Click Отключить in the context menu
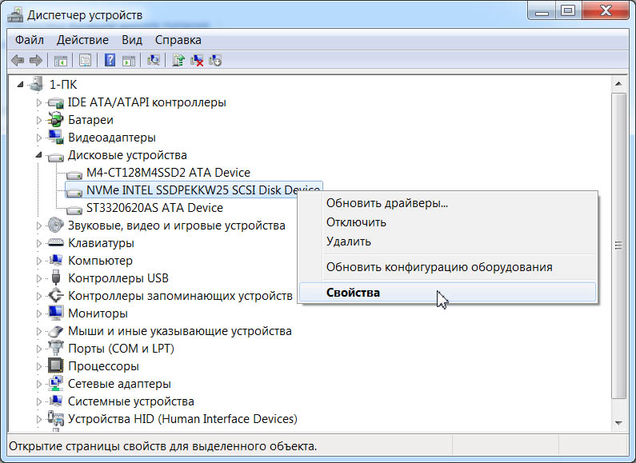The width and height of the screenshot is (636, 463). [x=356, y=222]
